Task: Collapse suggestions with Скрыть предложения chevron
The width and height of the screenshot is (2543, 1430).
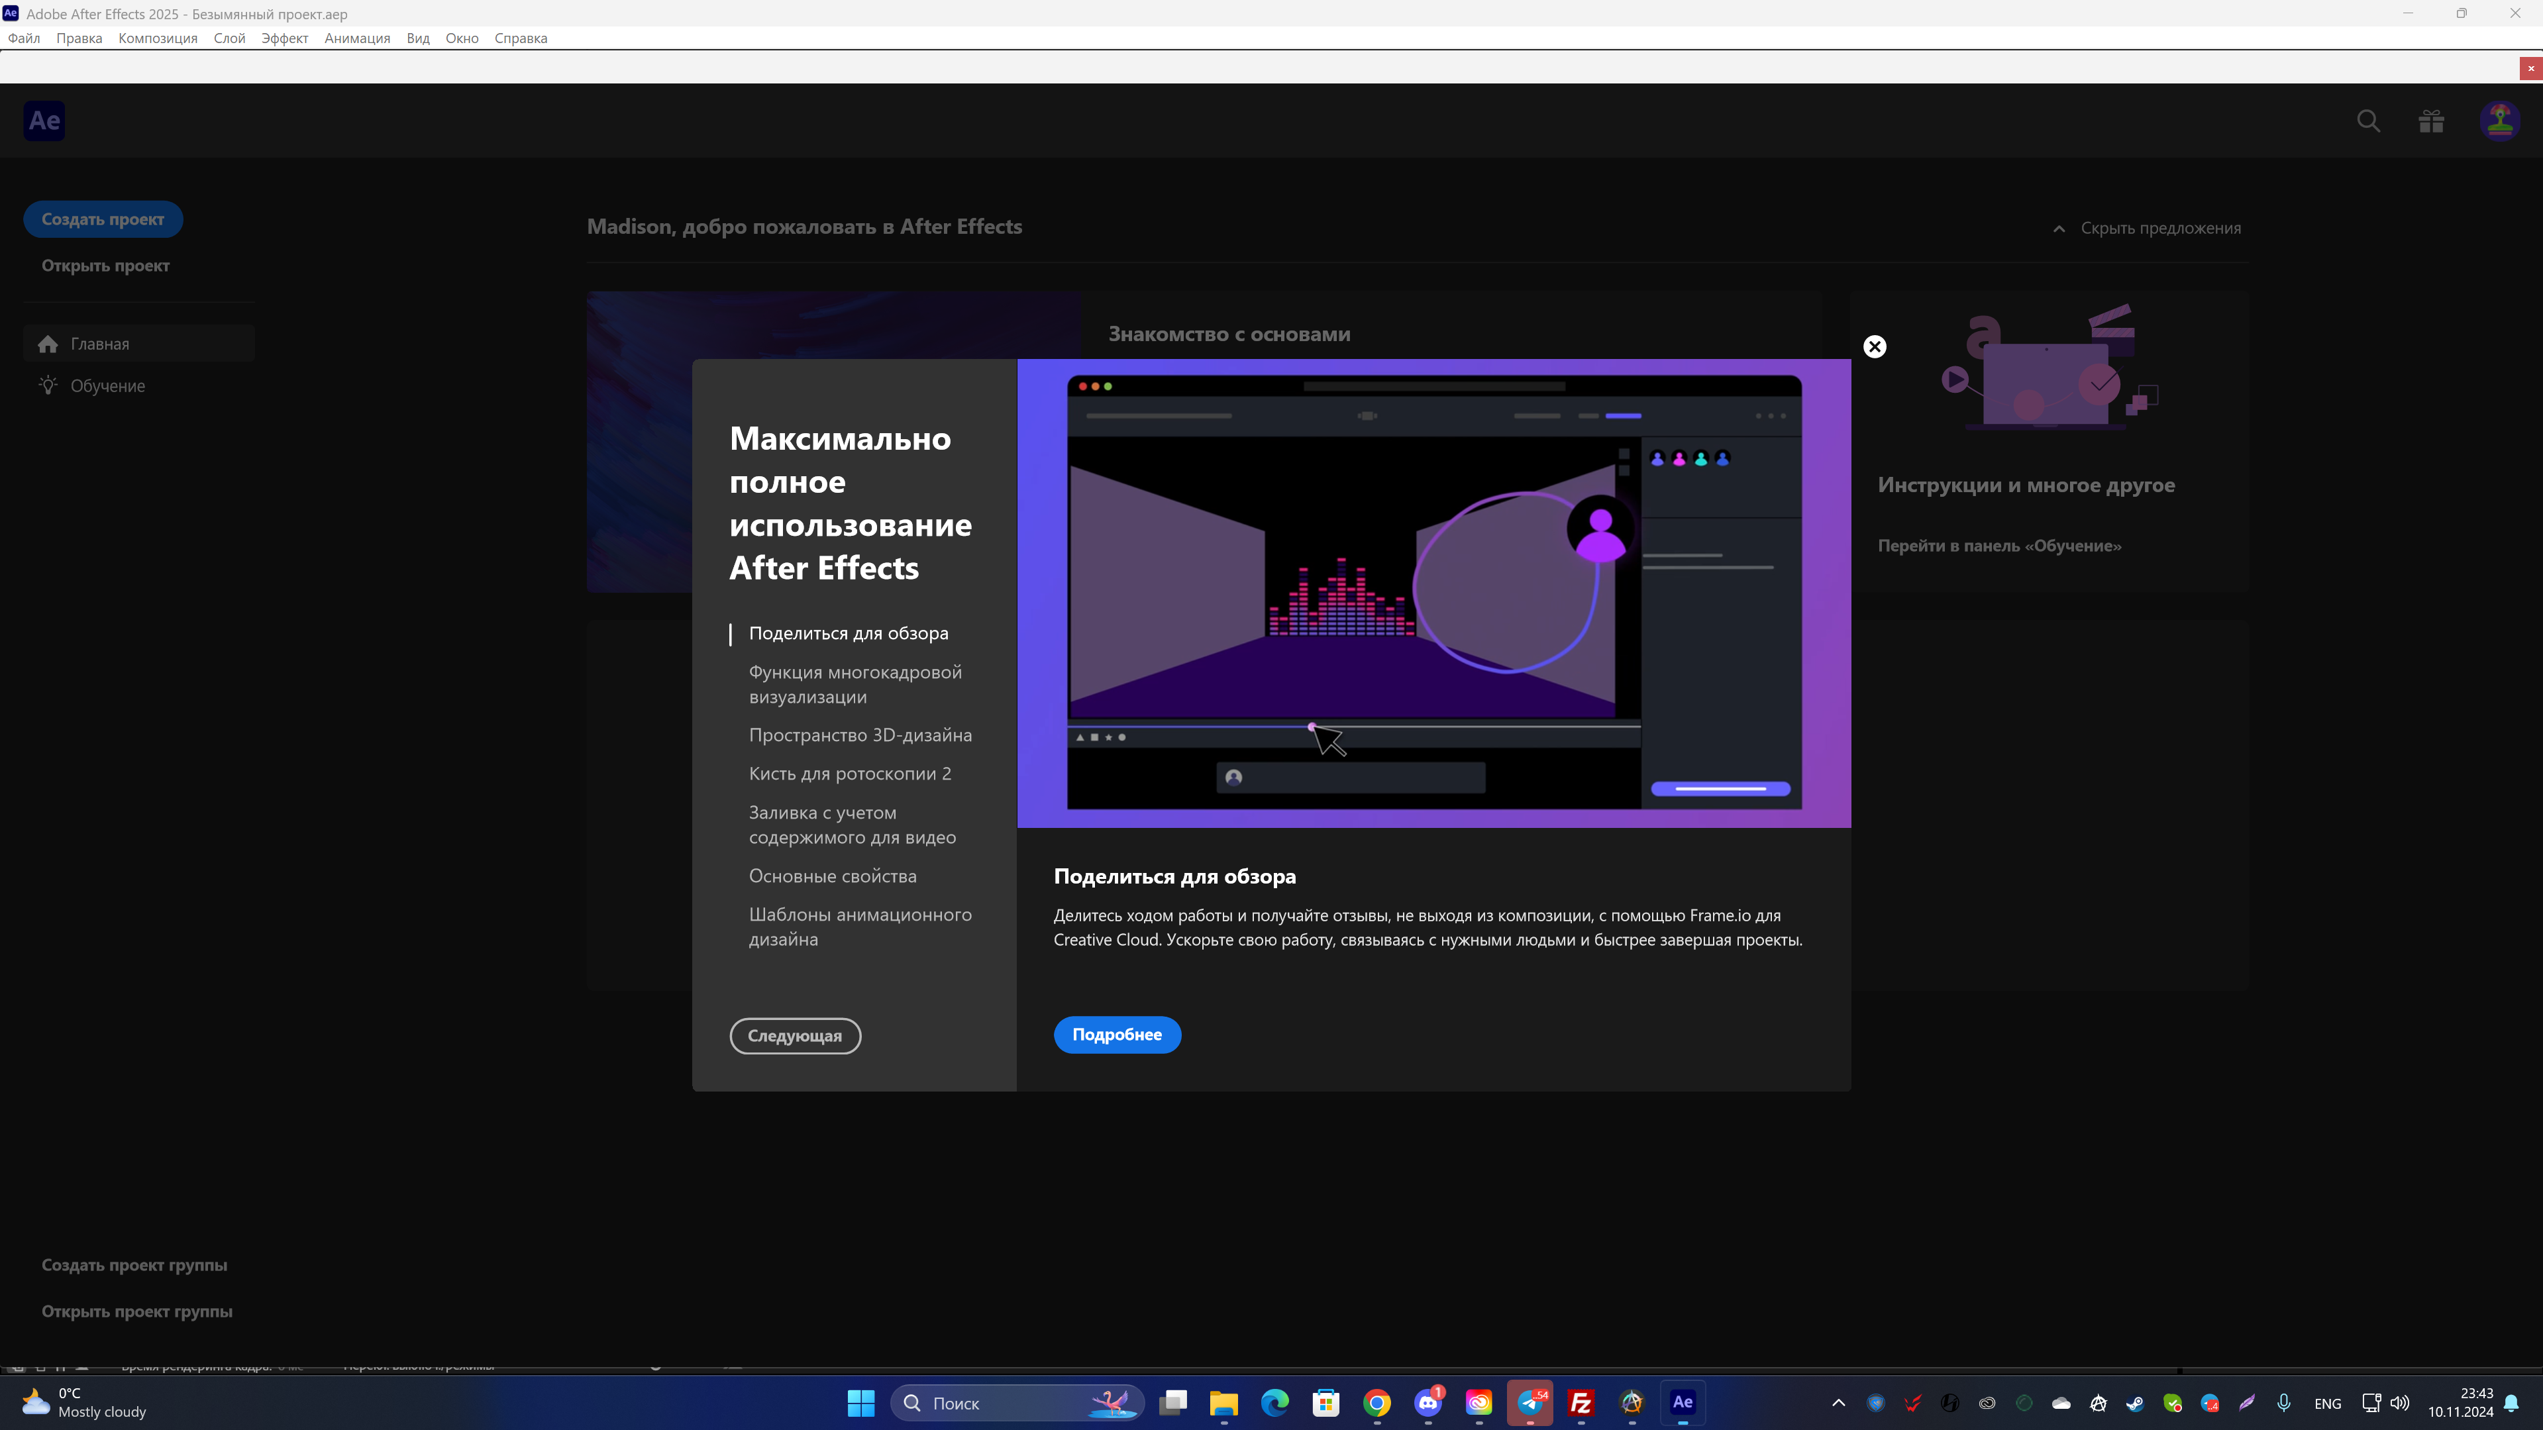Action: coord(2059,228)
